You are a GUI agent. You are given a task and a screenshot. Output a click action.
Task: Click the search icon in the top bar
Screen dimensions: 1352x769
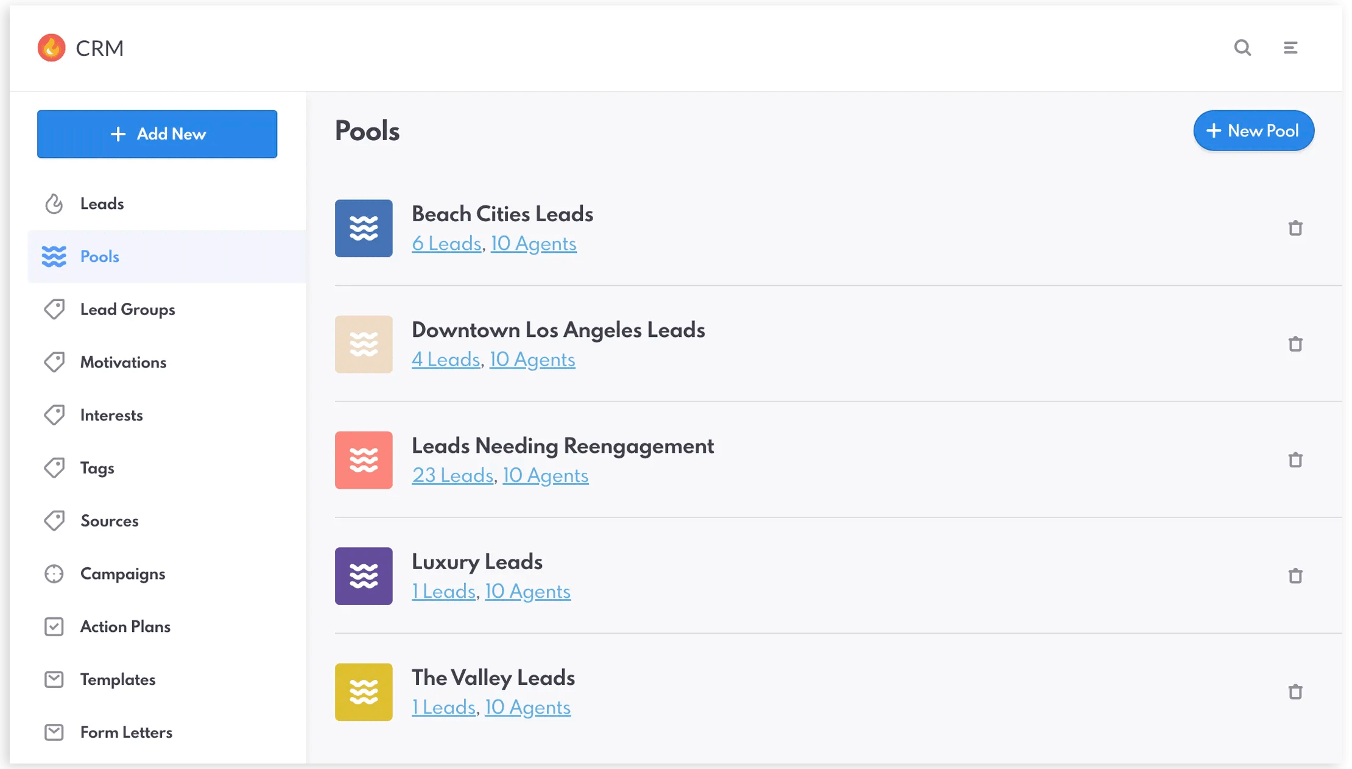tap(1243, 48)
